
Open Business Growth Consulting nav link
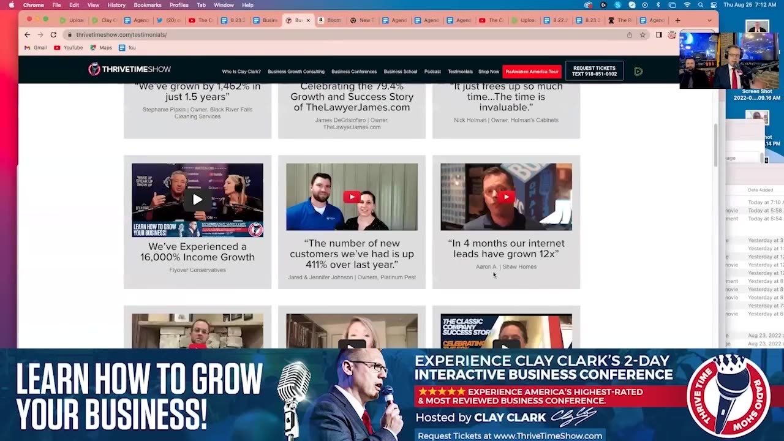[296, 72]
